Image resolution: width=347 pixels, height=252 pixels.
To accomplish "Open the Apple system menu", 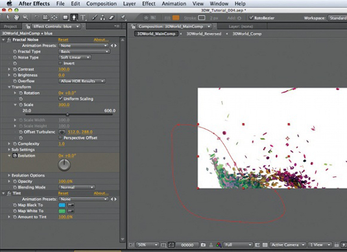I will point(10,3).
